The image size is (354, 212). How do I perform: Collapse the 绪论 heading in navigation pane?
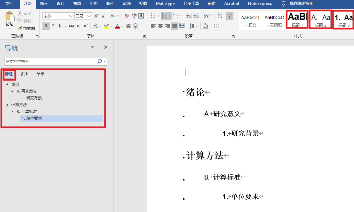click(7, 84)
